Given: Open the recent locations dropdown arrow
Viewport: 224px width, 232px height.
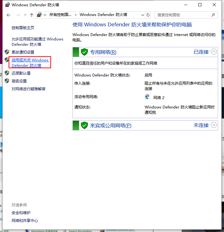Looking at the screenshot, I should pyautogui.click(x=25, y=15).
